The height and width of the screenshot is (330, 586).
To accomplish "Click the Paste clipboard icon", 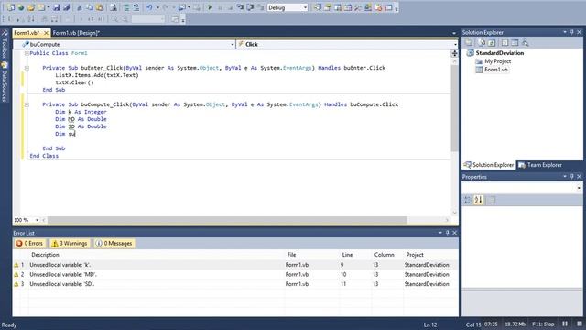I will (x=100, y=7).
